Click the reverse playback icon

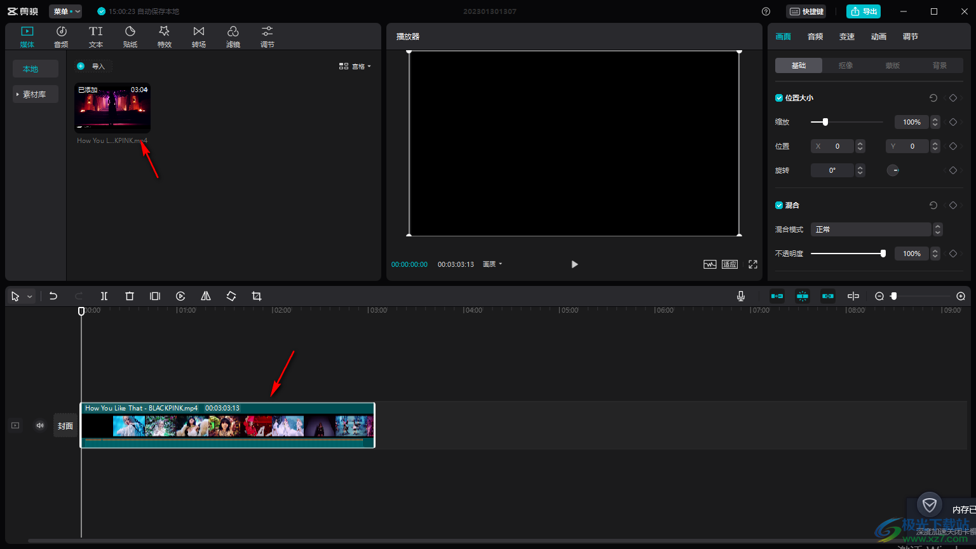180,296
